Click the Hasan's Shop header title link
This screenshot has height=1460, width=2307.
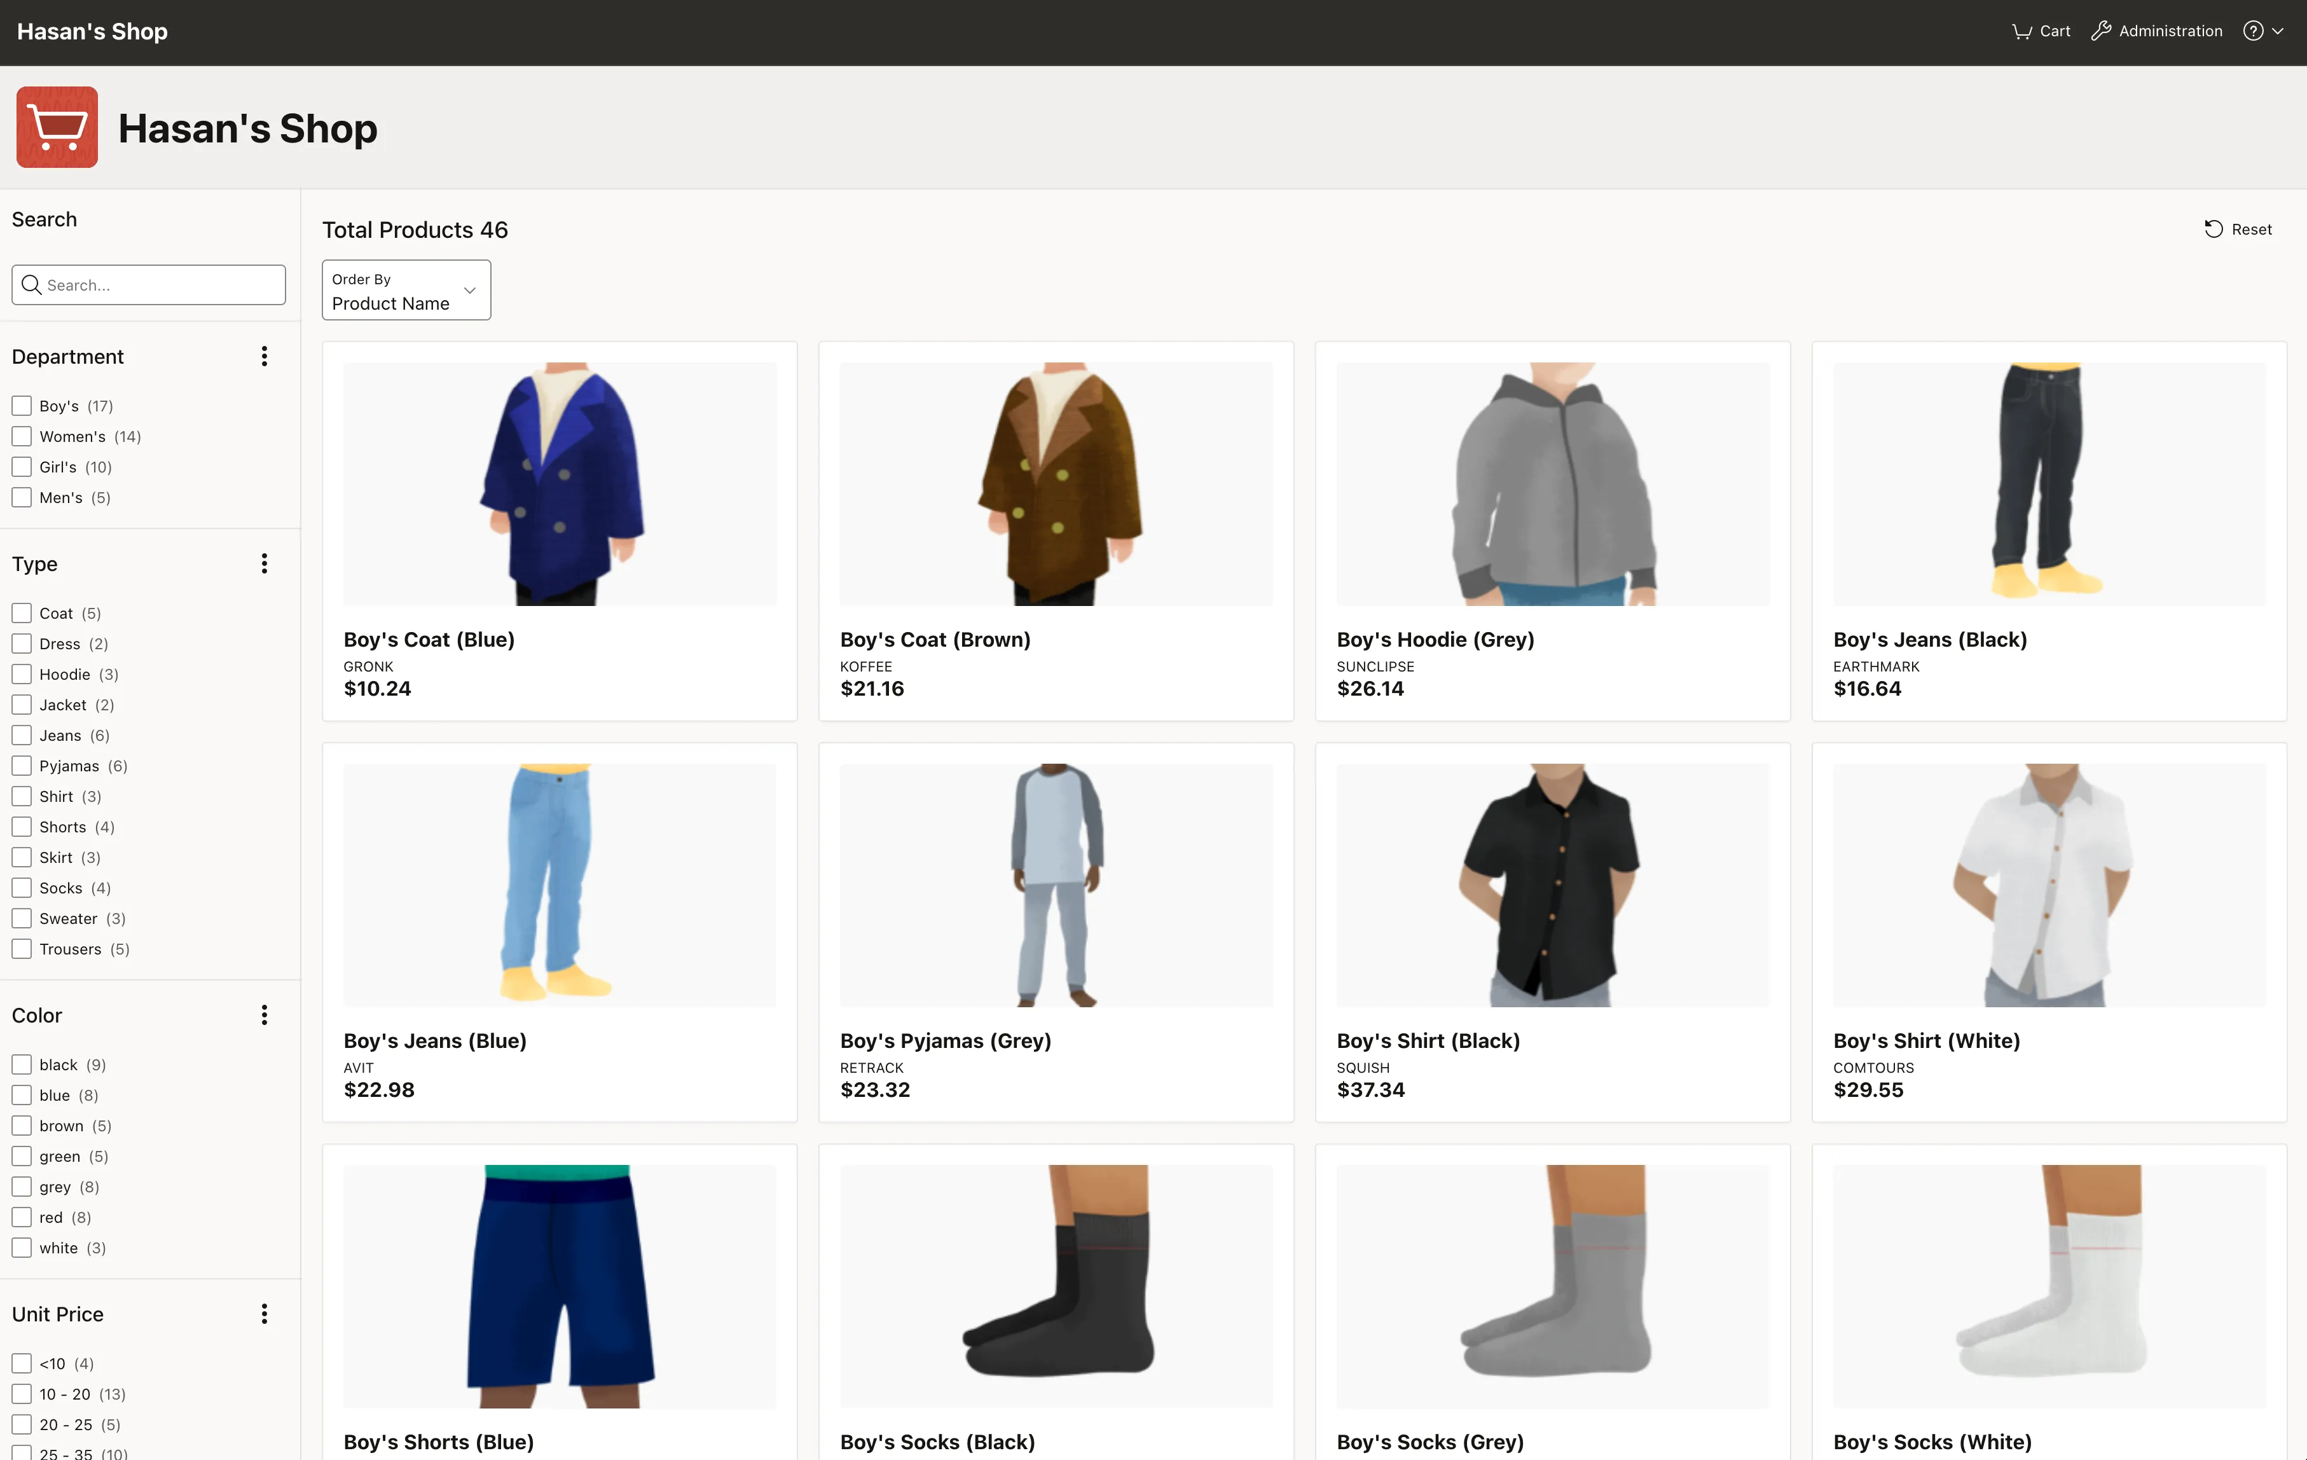[x=92, y=32]
